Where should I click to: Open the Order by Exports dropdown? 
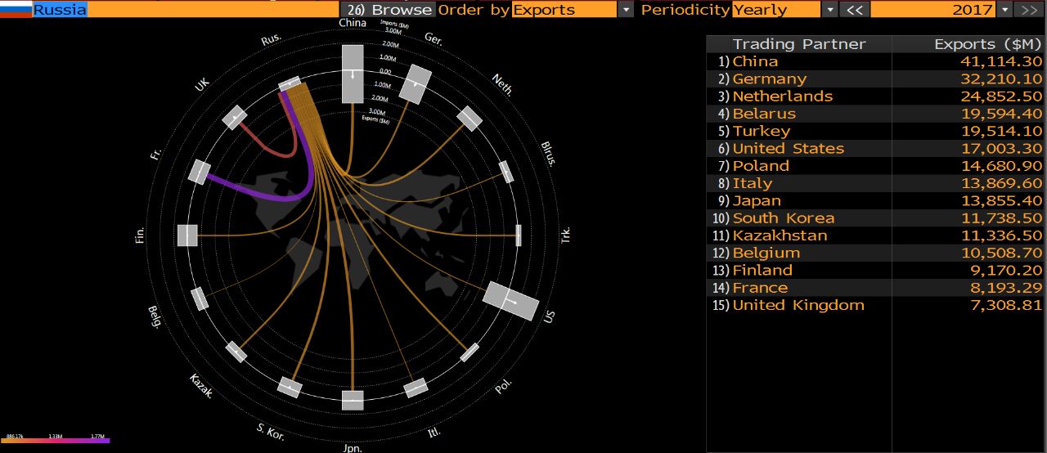point(564,10)
